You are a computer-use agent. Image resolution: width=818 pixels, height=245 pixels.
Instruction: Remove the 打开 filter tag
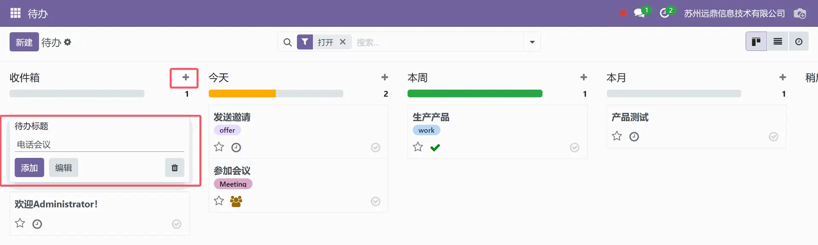[x=343, y=42]
